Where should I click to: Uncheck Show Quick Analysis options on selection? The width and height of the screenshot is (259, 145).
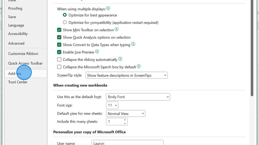coord(59,38)
